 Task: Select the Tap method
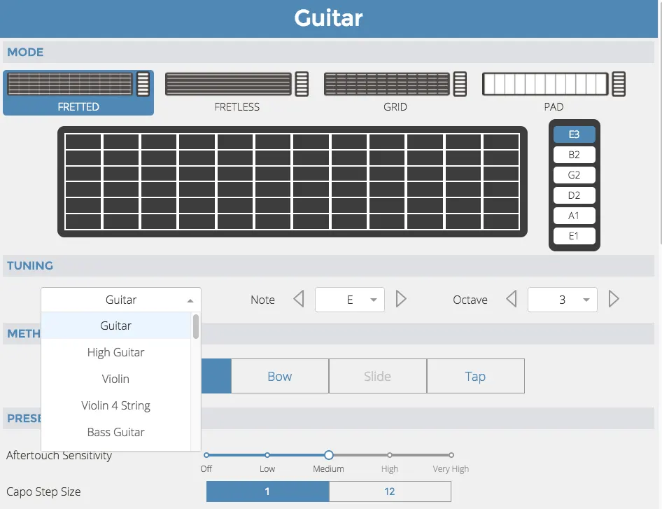[x=476, y=376]
